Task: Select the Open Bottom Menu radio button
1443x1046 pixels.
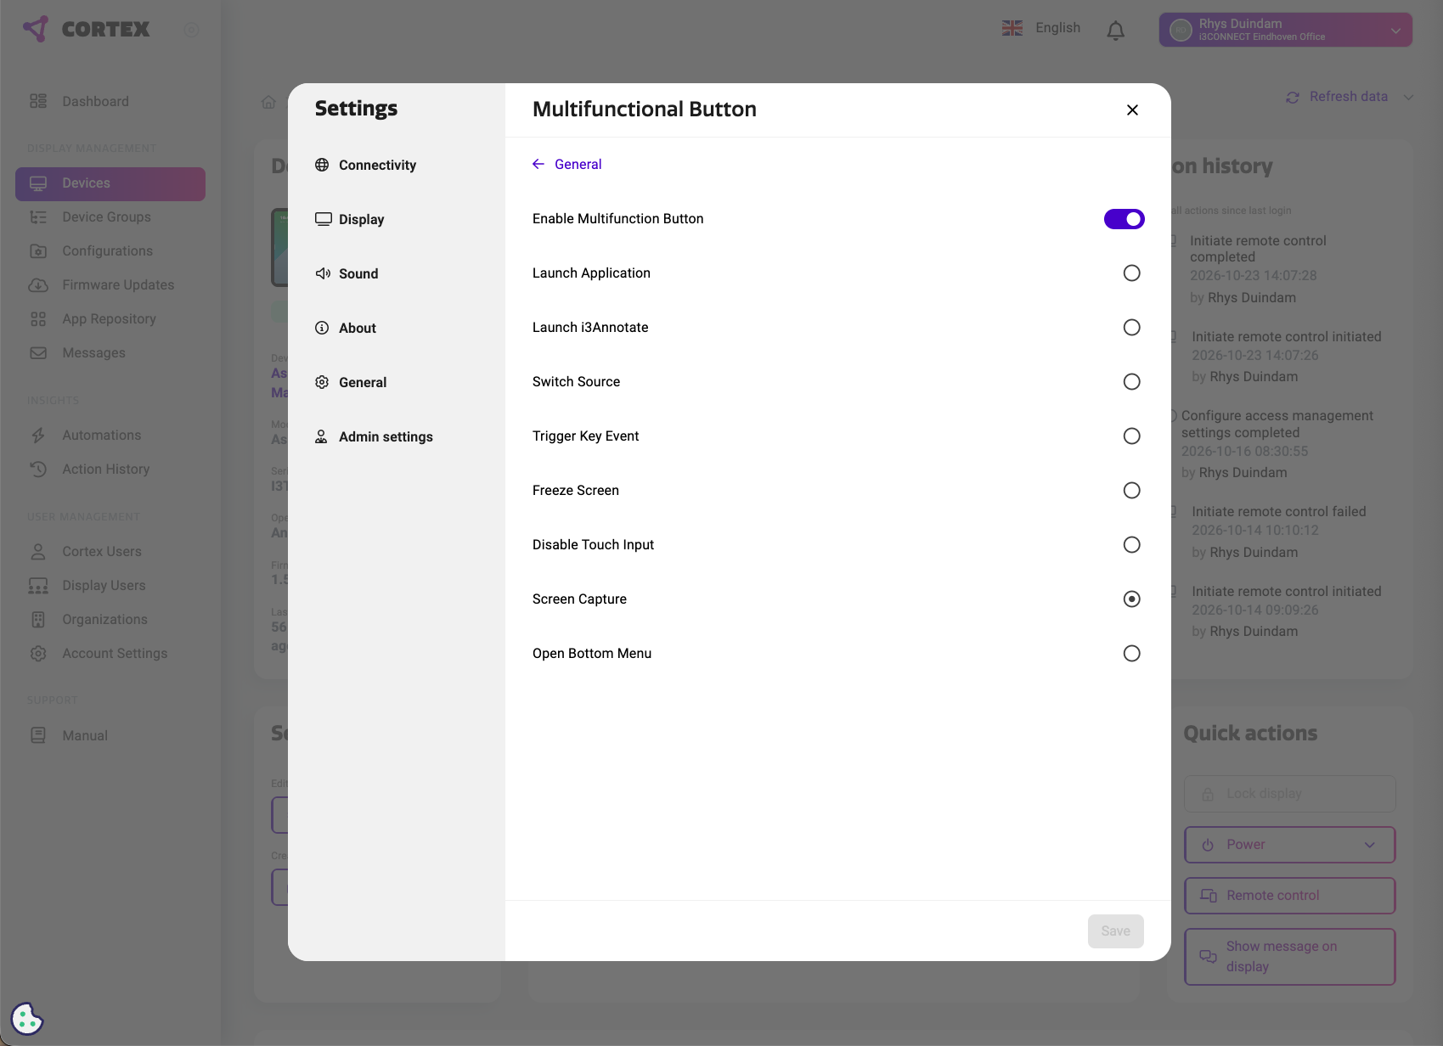Action: click(1132, 654)
